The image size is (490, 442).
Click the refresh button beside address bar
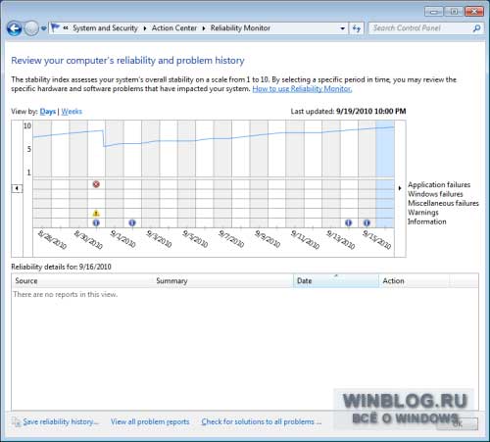point(357,28)
